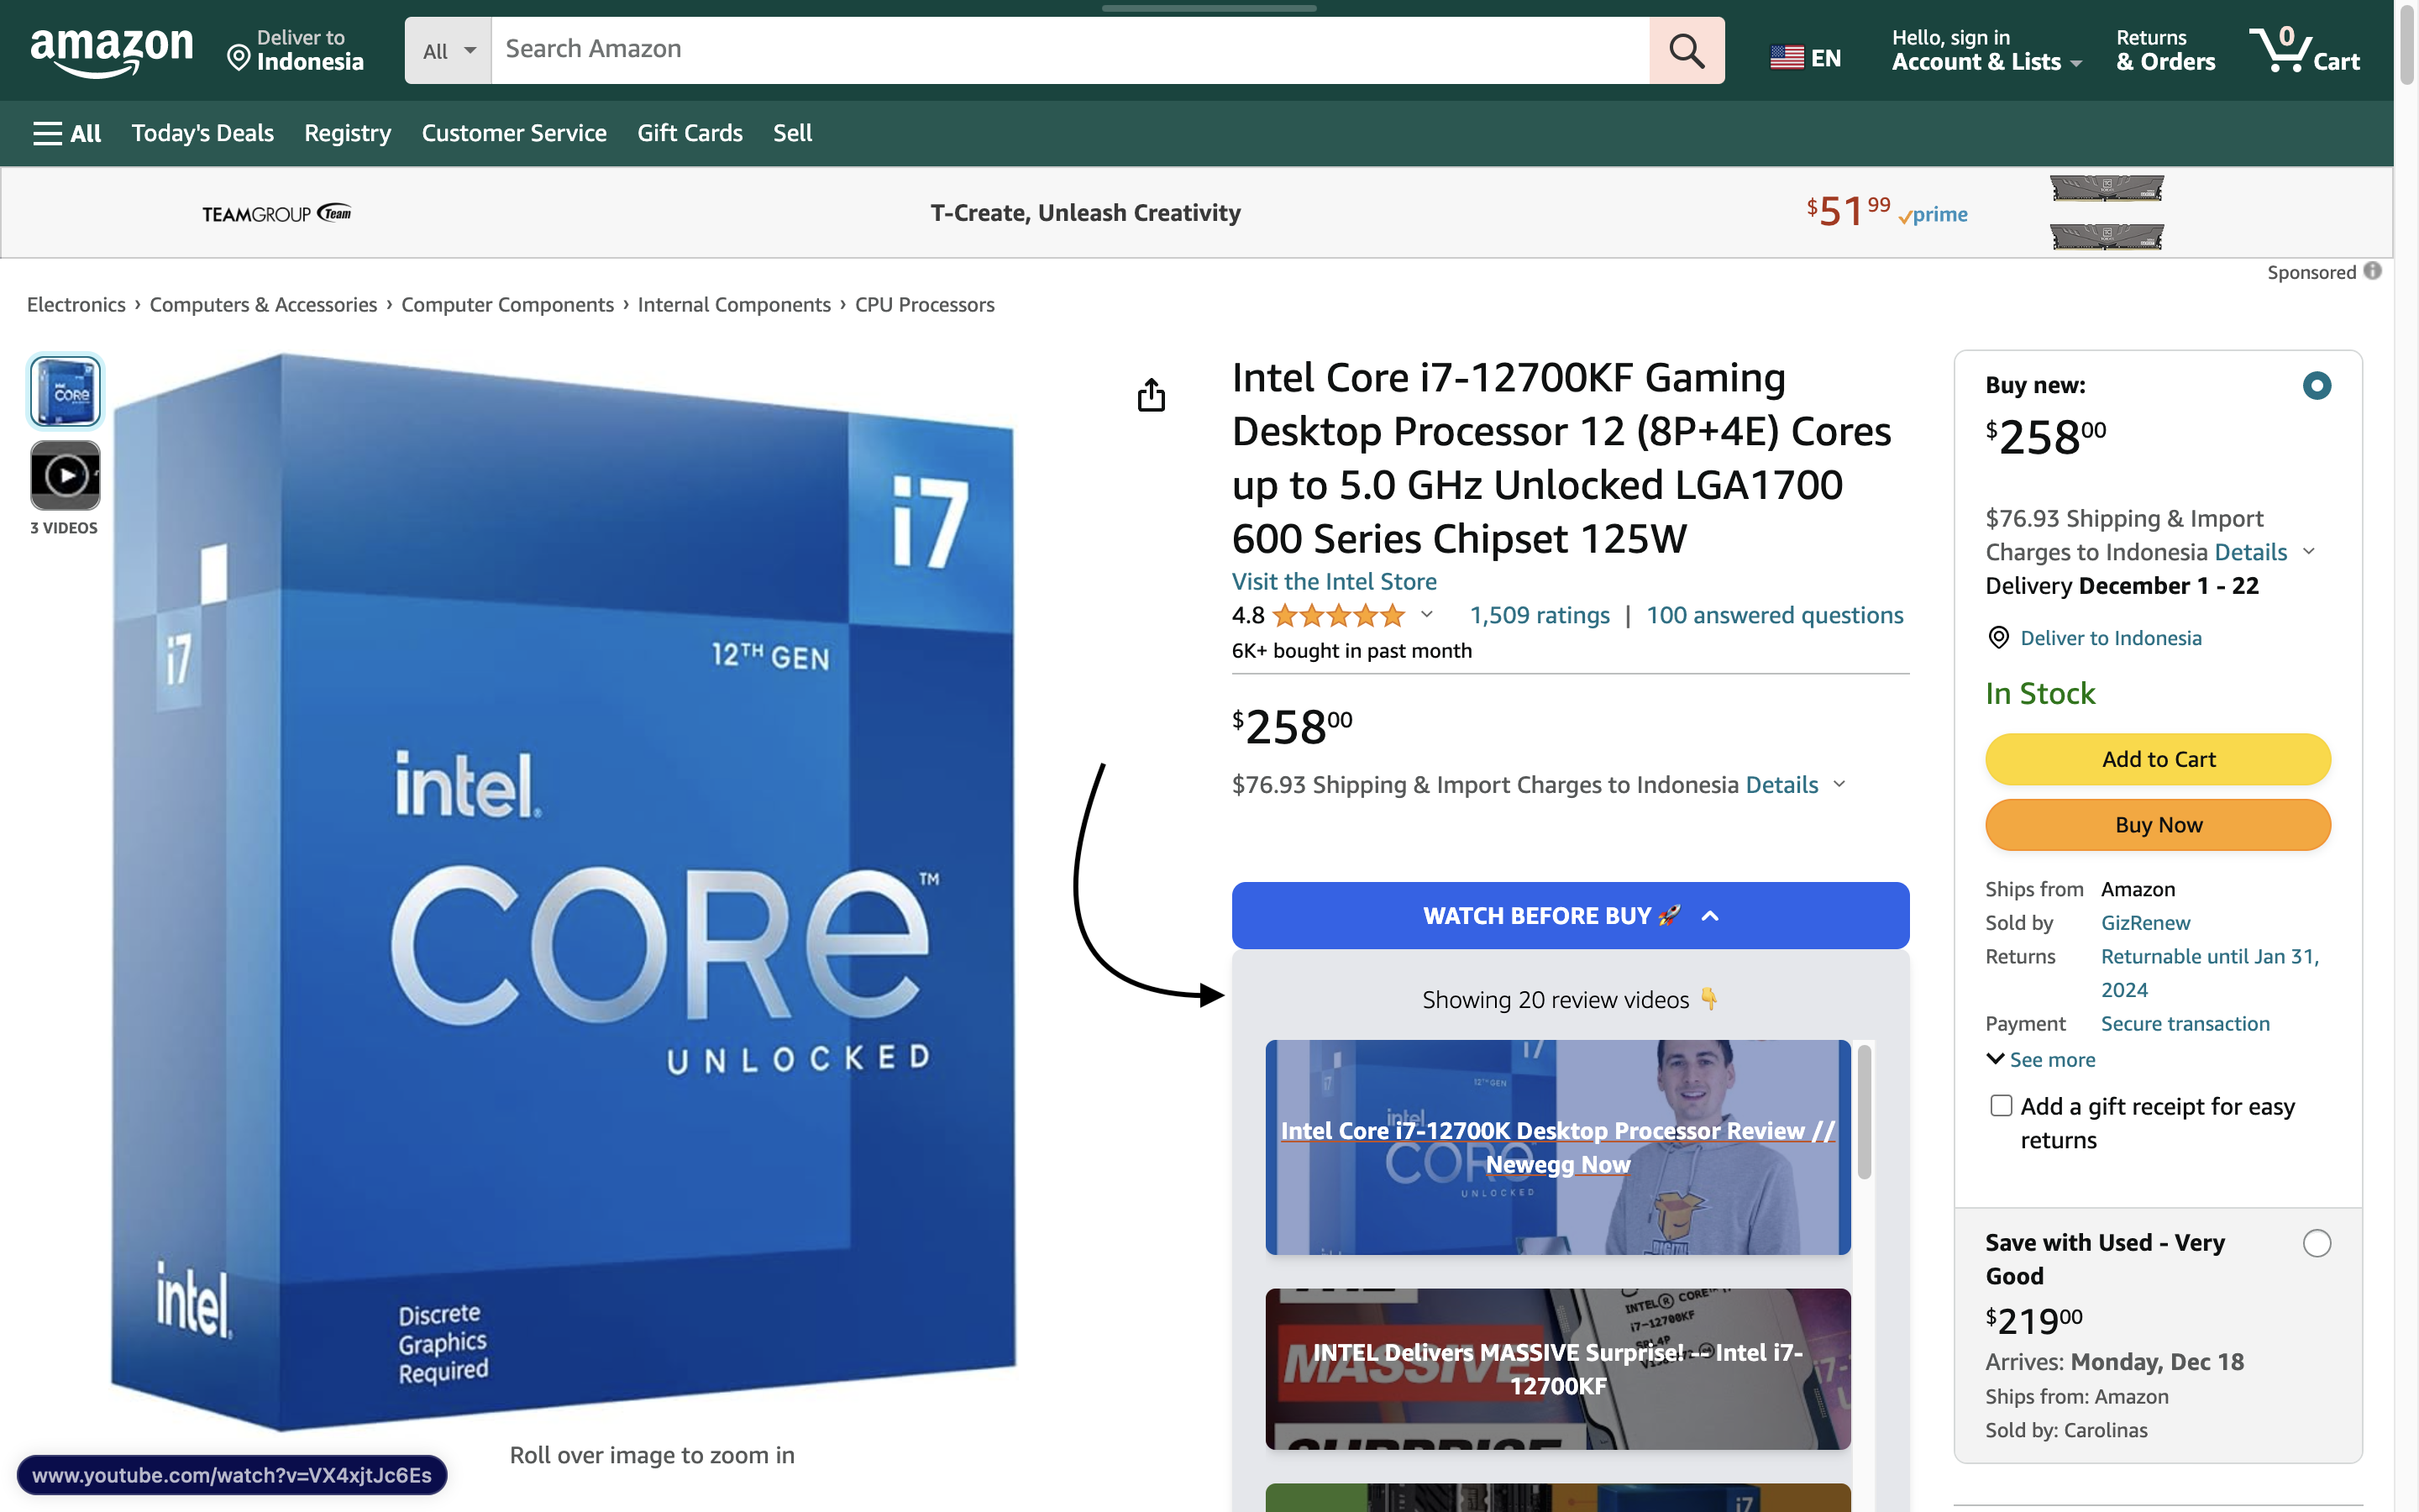Select the Save with Used radio option
The width and height of the screenshot is (2419, 1512).
click(x=2316, y=1243)
